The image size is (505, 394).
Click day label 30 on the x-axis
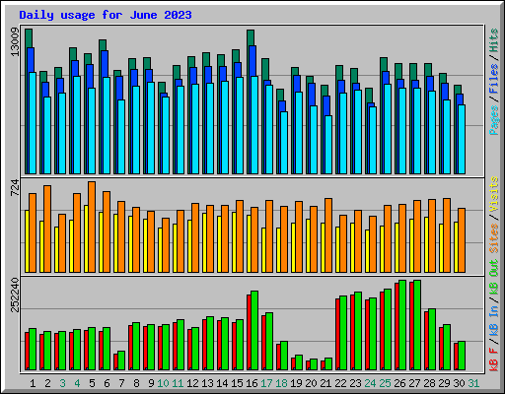click(459, 383)
